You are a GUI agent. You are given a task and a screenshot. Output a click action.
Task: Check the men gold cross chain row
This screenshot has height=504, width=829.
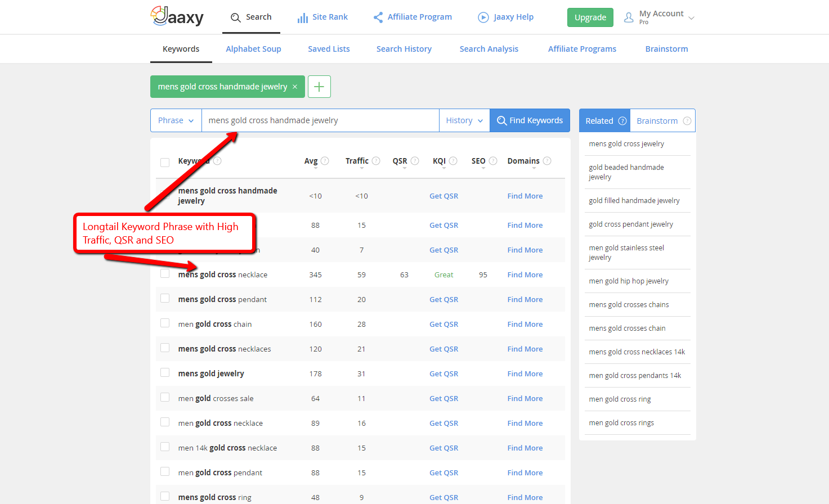coord(165,323)
